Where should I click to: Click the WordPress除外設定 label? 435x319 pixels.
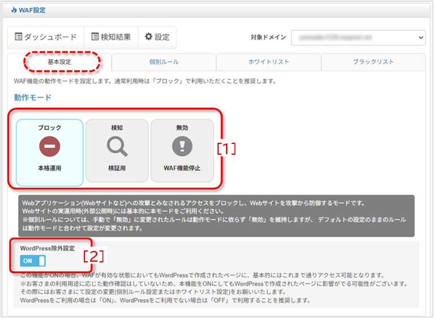pos(48,248)
